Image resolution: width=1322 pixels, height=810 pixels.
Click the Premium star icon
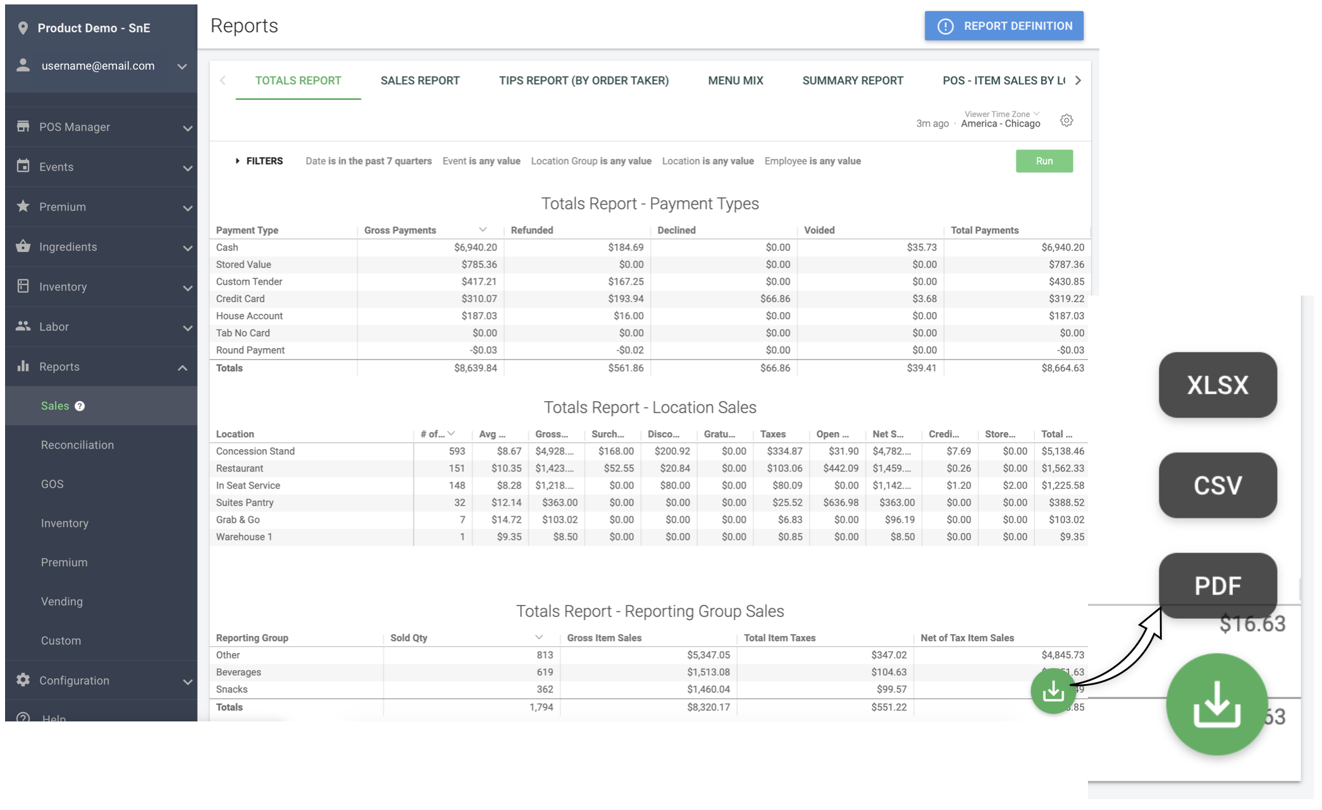click(x=23, y=206)
